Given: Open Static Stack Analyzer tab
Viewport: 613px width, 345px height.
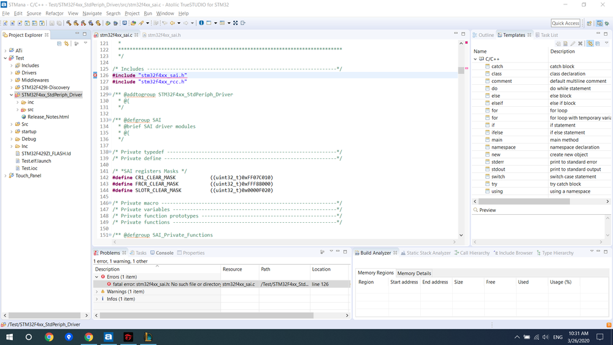Looking at the screenshot, I should (x=426, y=253).
